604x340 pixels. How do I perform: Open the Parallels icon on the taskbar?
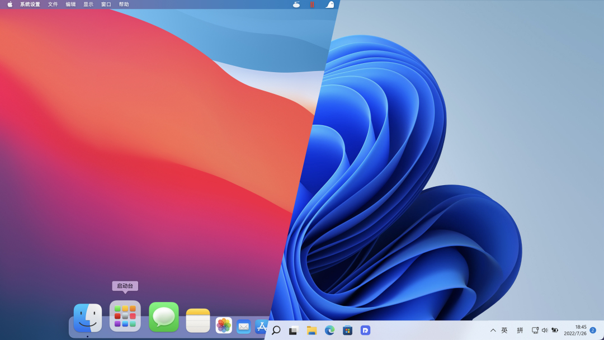tap(366, 330)
